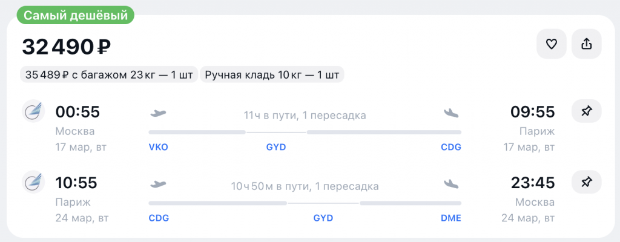Click the VKO departure airport code
The image size is (620, 242).
point(158,147)
